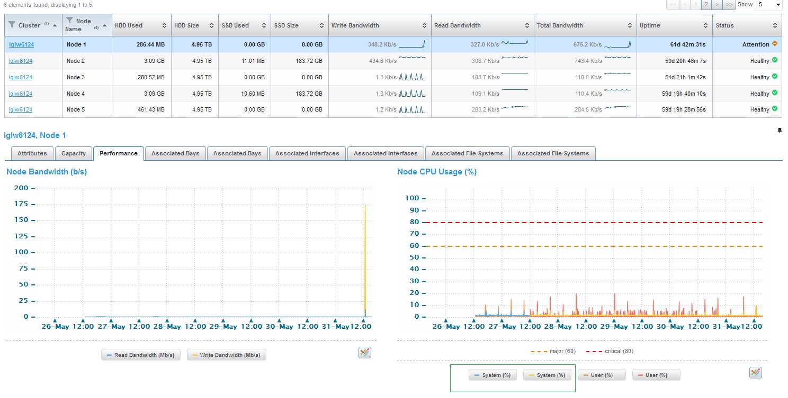Open the Show rows-per-page dropdown
This screenshot has width=788, height=398.
[x=768, y=5]
